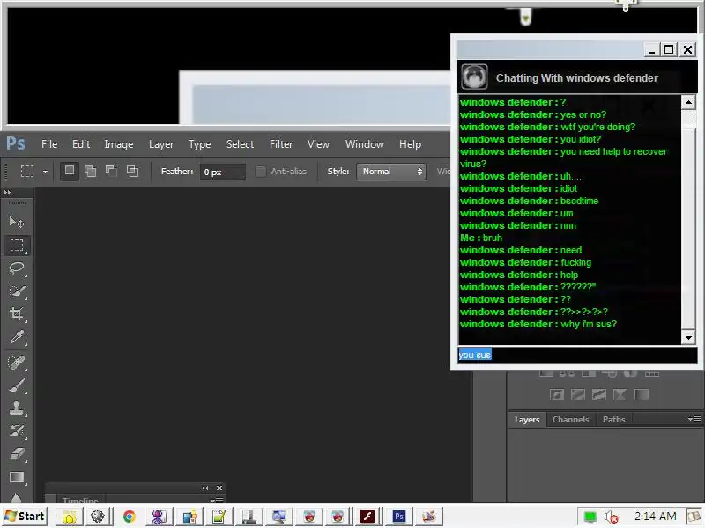Viewport: 705px width, 528px height.
Task: Open the Flash taskbar item
Action: pyautogui.click(x=367, y=517)
